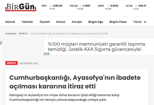Image resolution: width=154 pixels, height=105 pixels.
Task: View the BIST index ticker
Action: pyautogui.click(x=52, y=7)
